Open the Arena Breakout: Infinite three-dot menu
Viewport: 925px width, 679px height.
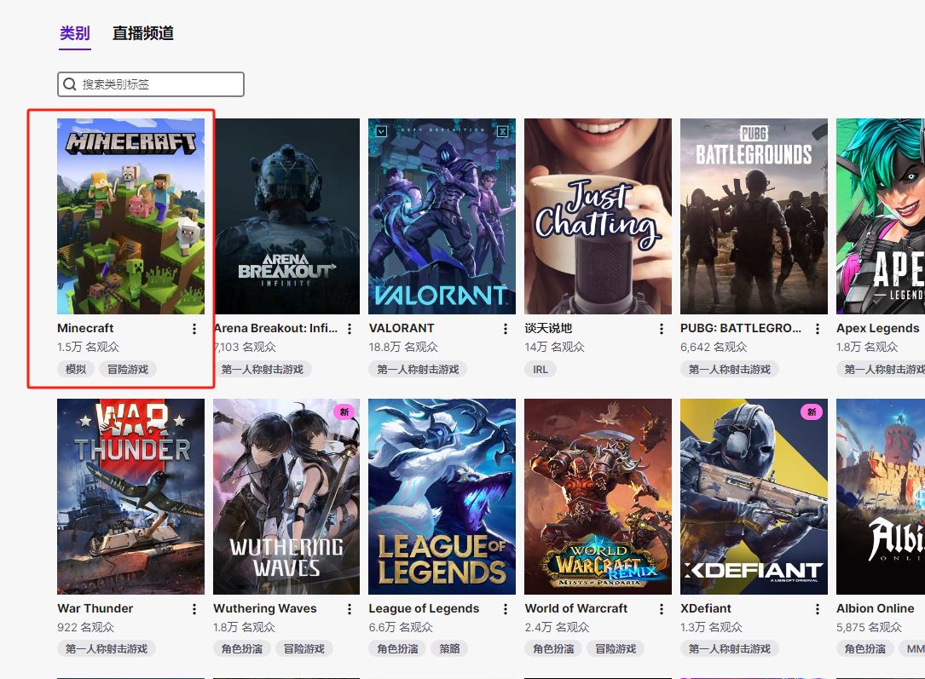pos(350,329)
